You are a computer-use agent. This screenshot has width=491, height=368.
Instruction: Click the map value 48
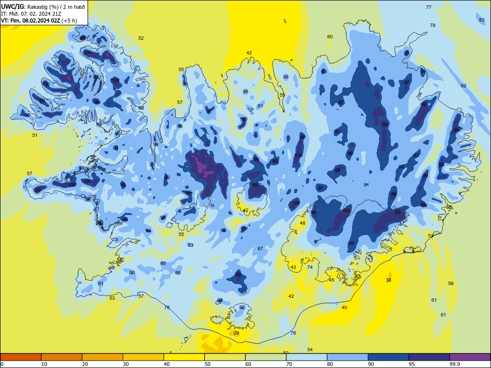pos(302,223)
